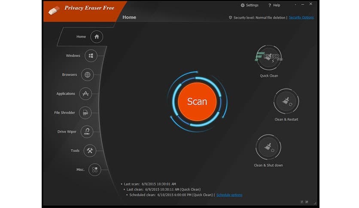Open the Settings menu label
The image size is (359, 208).
(252, 5)
